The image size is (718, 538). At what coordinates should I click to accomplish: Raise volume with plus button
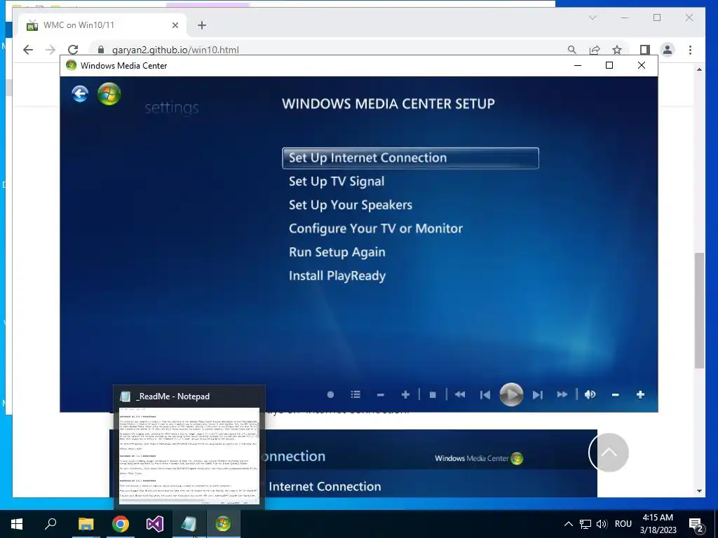[x=640, y=394]
